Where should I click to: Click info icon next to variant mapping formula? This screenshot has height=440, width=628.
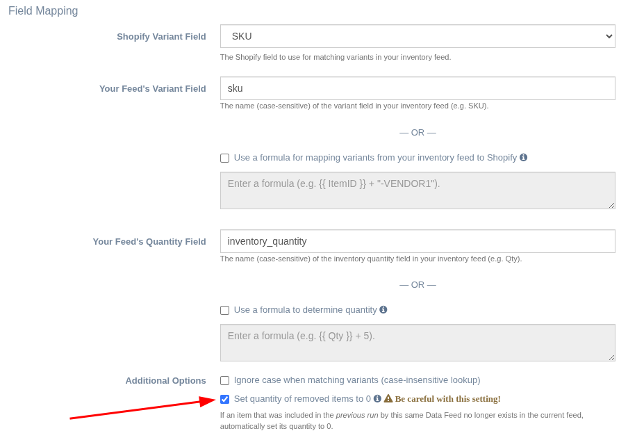coord(524,158)
